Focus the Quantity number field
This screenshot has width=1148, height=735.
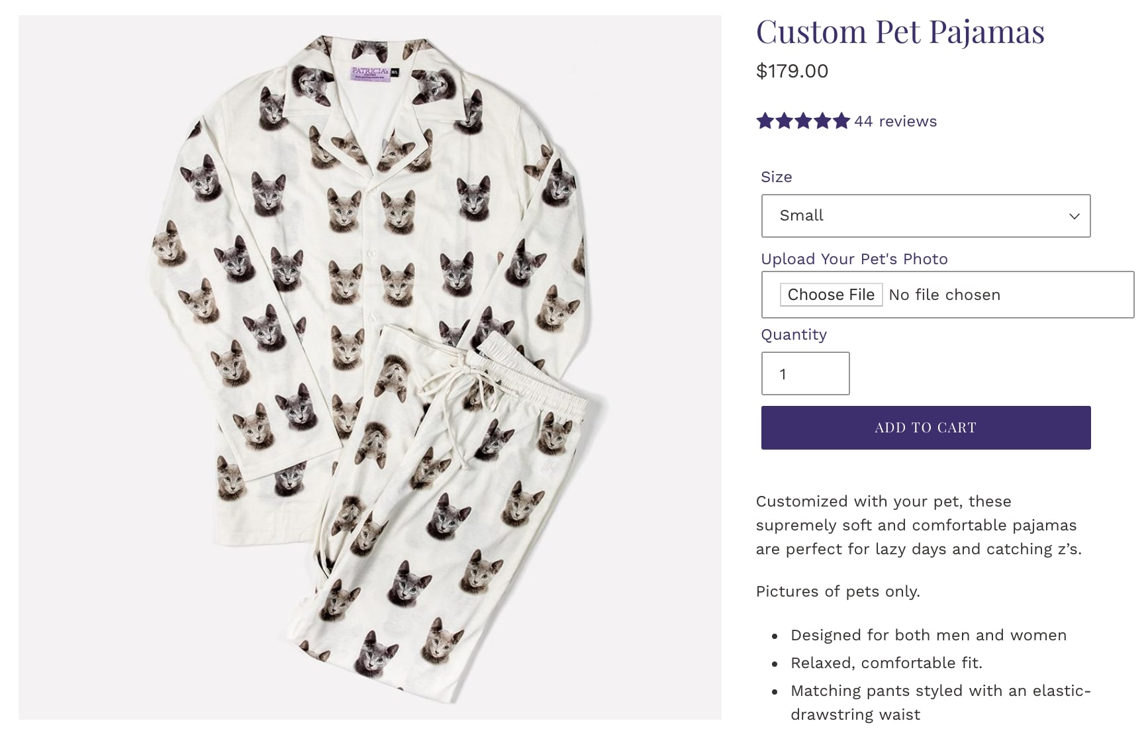pyautogui.click(x=805, y=373)
